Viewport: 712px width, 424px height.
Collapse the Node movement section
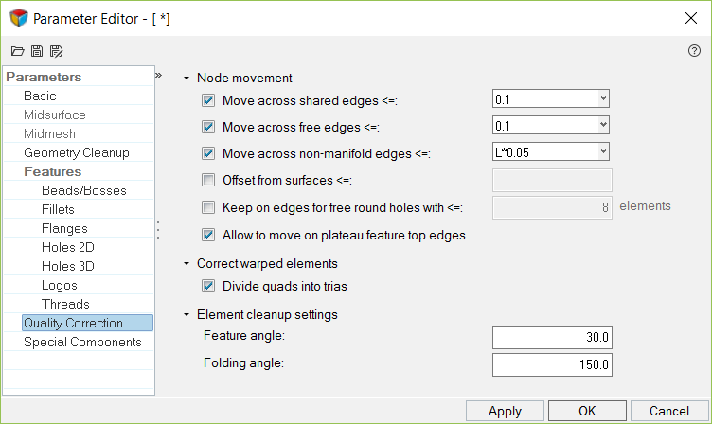point(187,78)
